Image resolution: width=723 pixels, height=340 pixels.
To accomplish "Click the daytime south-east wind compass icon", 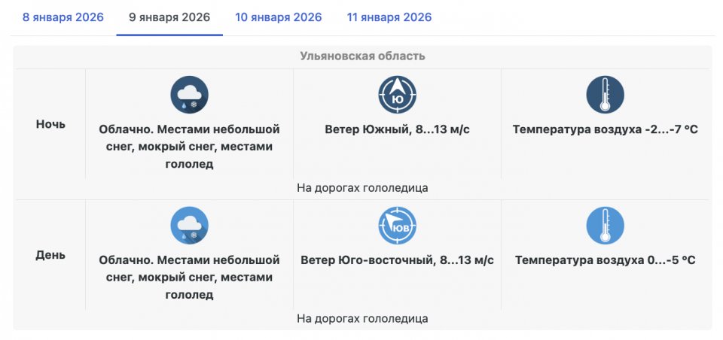I will pos(397,226).
